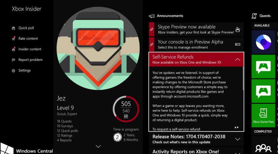Open Settings in sidebar
Screen dimensions: 278x154
24,71
